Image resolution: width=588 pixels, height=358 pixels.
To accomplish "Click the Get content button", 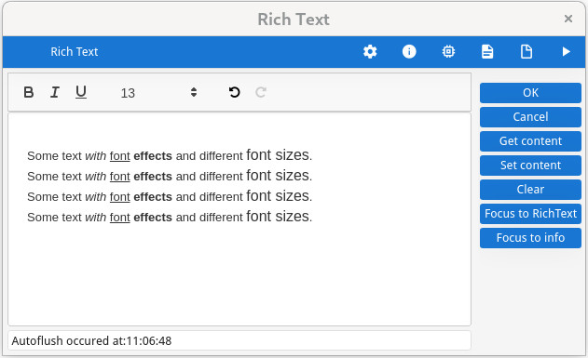I will [530, 141].
